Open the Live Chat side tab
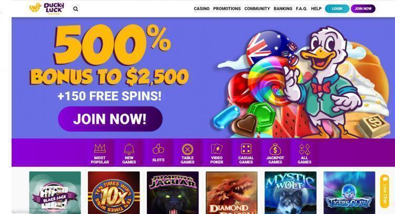 384,191
